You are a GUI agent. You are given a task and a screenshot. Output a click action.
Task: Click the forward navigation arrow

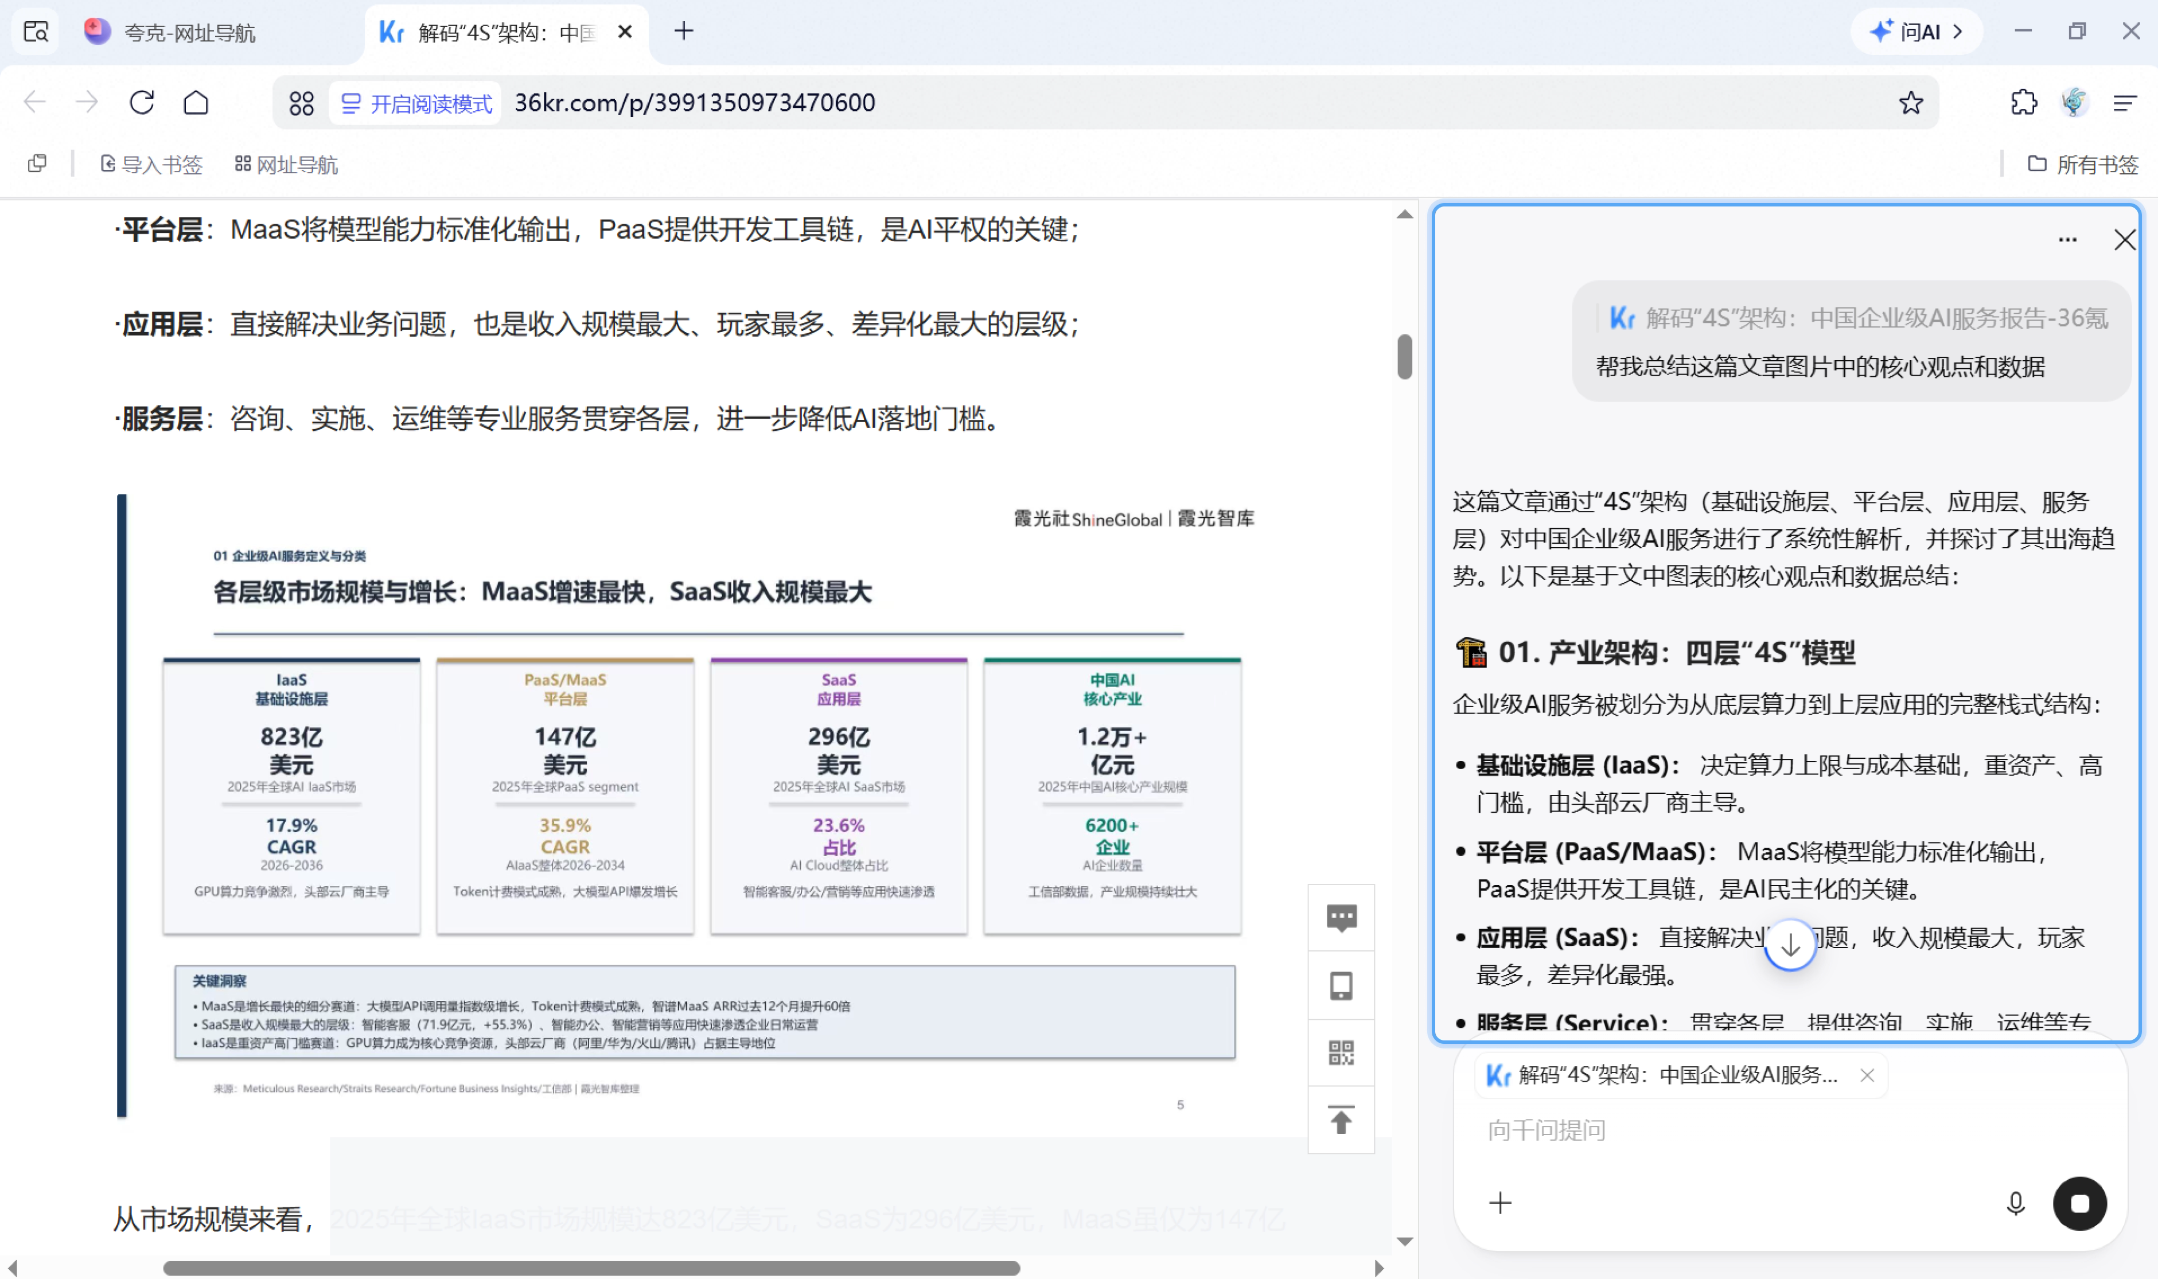(87, 103)
